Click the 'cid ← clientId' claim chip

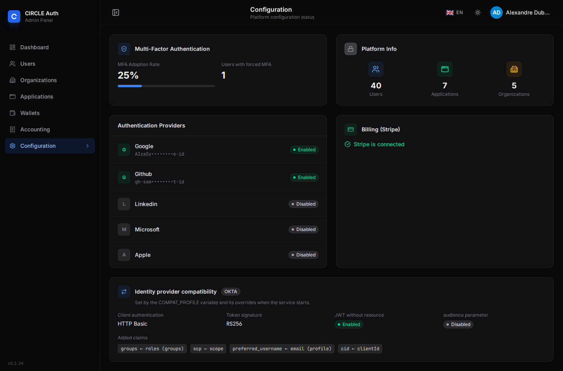[360, 349]
